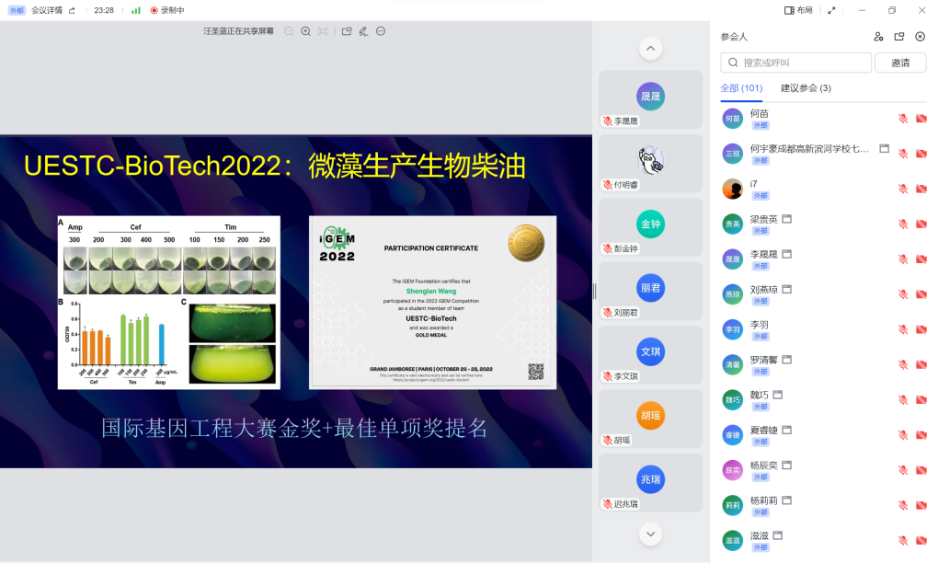Click the pop-out window icon on the sharing toolbar
938x563 pixels.
[x=347, y=31]
